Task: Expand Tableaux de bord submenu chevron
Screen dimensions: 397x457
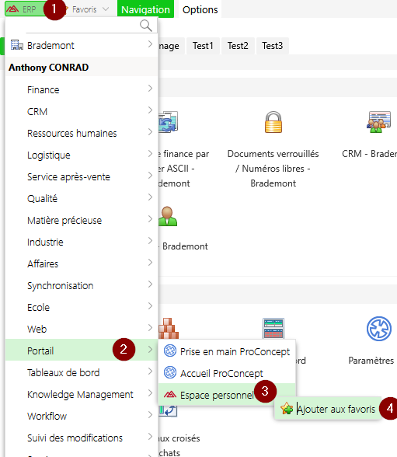Action: (150, 372)
